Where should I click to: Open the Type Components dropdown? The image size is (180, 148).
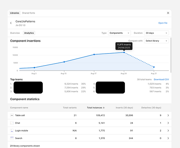click(119, 33)
